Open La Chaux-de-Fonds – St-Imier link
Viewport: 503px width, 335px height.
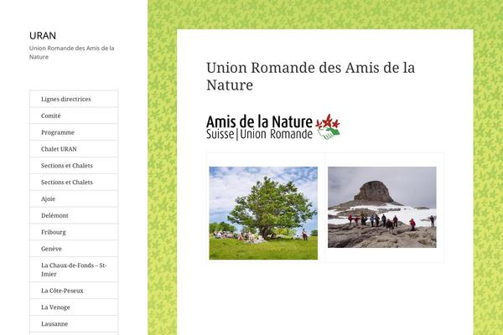point(74,270)
